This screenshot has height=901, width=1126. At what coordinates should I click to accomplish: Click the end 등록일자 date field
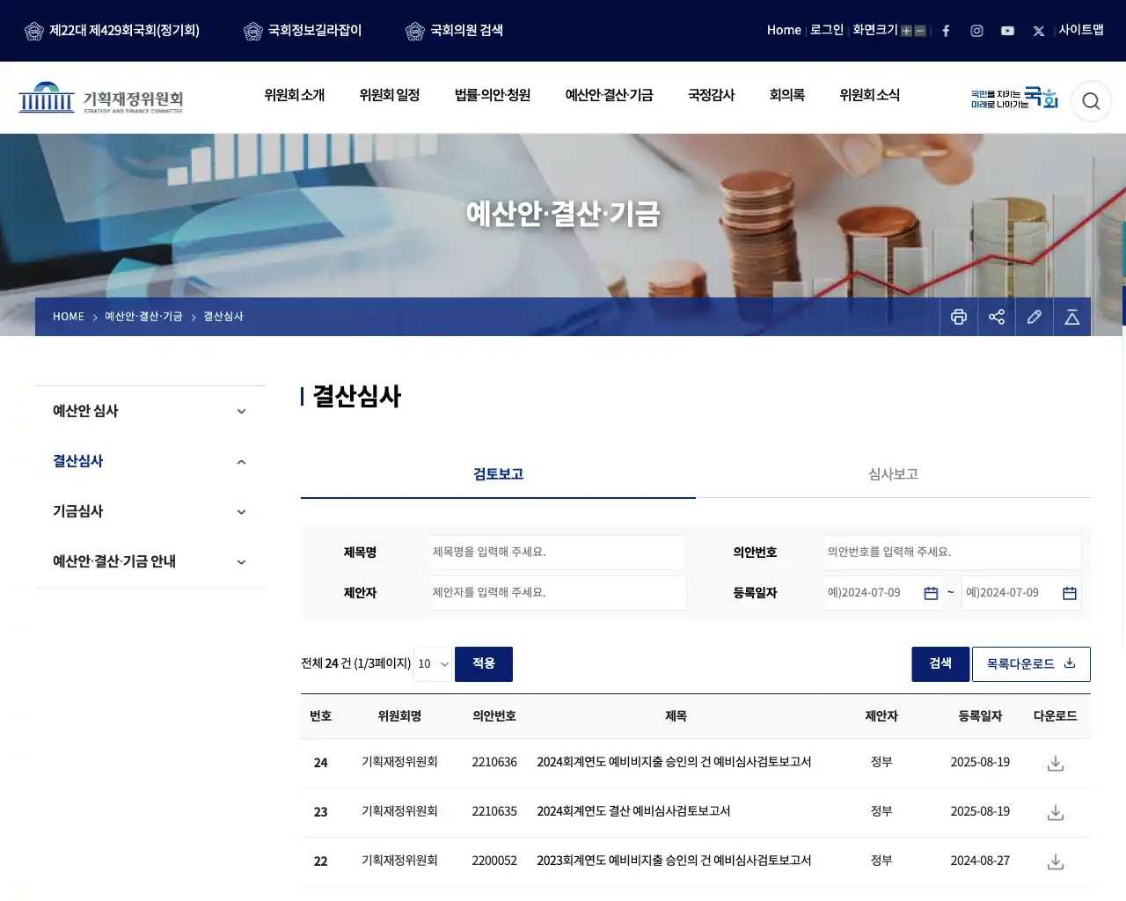[1021, 593]
